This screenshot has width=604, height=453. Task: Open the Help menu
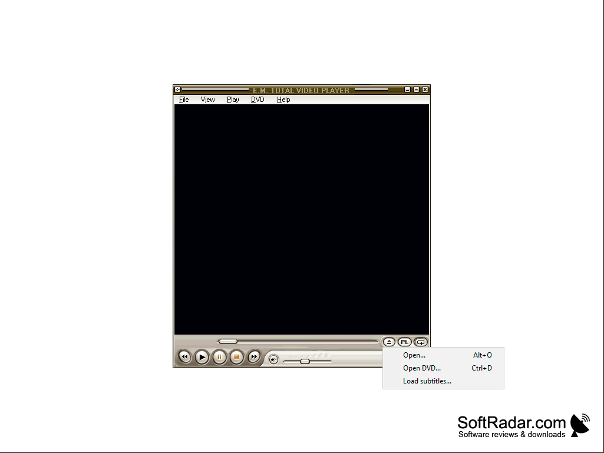click(x=283, y=100)
